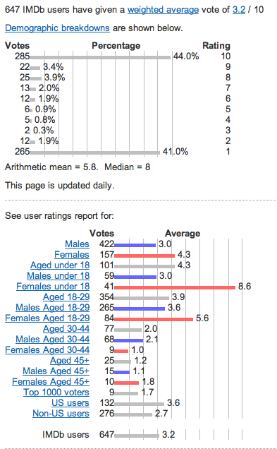Click Males Aged 18-29 link
This screenshot has width=277, height=449.
53,308
